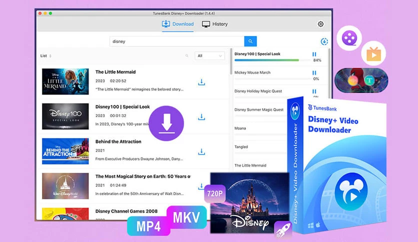Screen dimensions: 418x242
Task: Click the Mickey play logo on the product box
Action: coord(351,191)
